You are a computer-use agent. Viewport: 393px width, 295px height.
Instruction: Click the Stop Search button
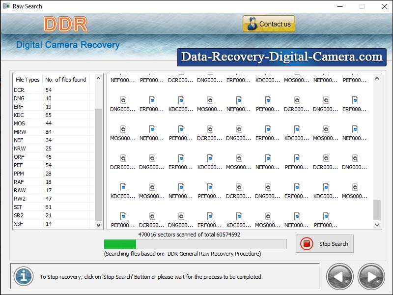point(325,243)
